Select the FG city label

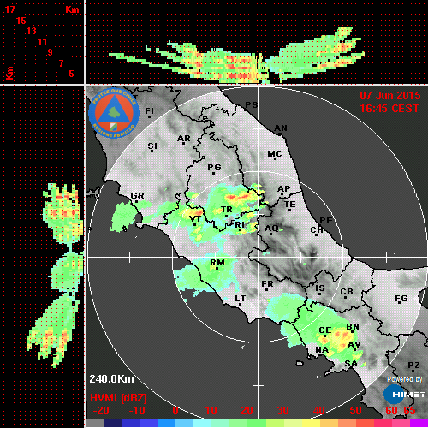pyautogui.click(x=401, y=299)
